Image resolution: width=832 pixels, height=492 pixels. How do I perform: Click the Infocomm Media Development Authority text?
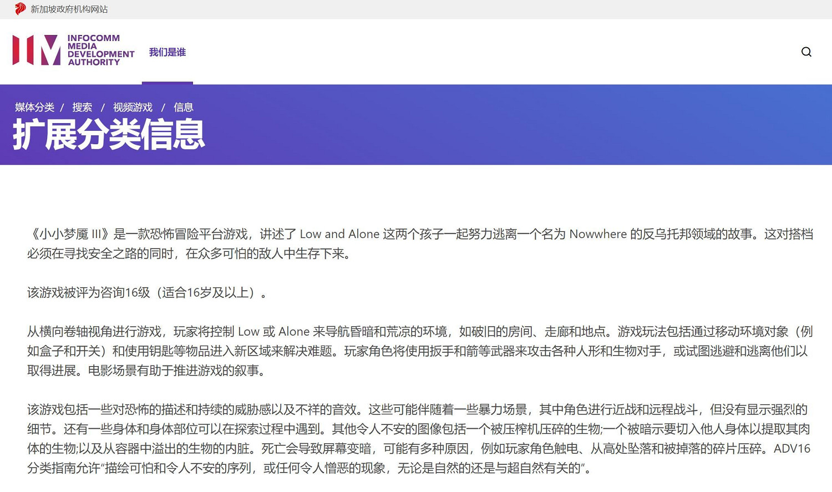[x=100, y=50]
